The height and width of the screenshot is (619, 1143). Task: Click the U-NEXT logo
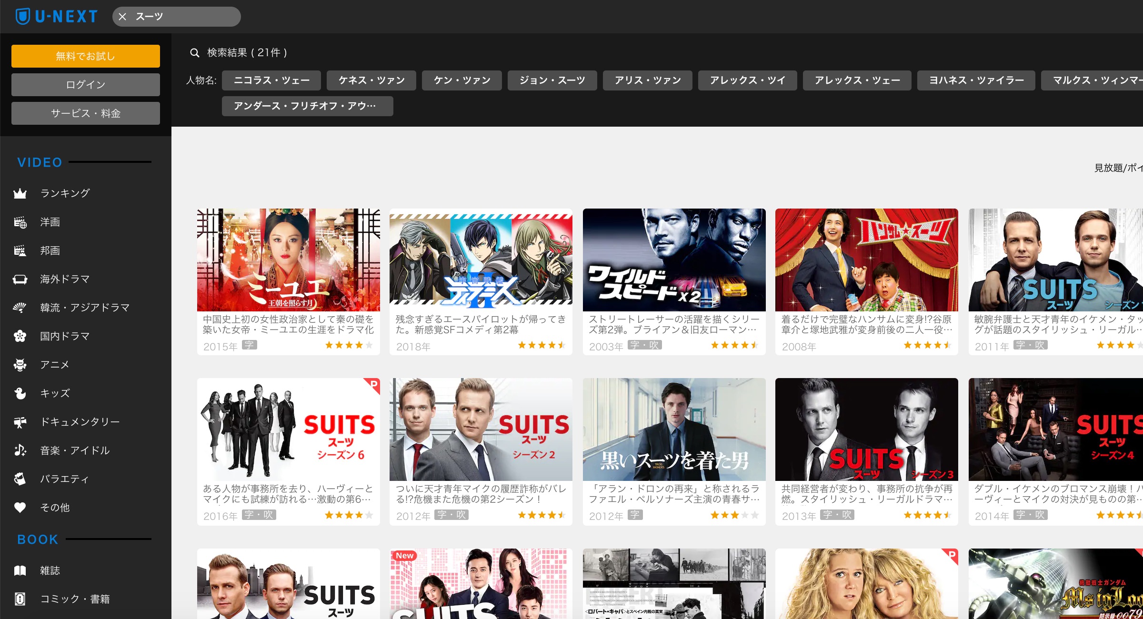click(57, 17)
